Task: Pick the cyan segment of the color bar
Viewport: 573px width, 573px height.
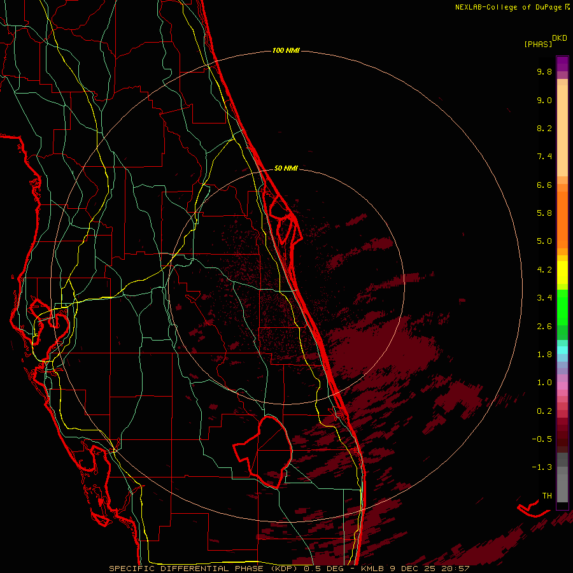Action: click(x=562, y=350)
